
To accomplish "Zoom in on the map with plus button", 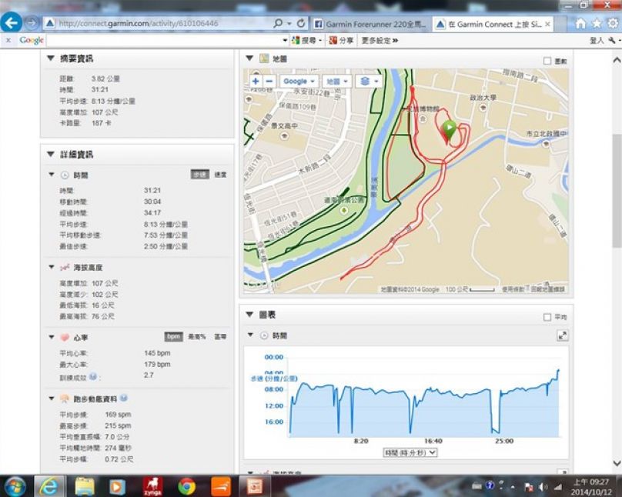I will [x=256, y=81].
